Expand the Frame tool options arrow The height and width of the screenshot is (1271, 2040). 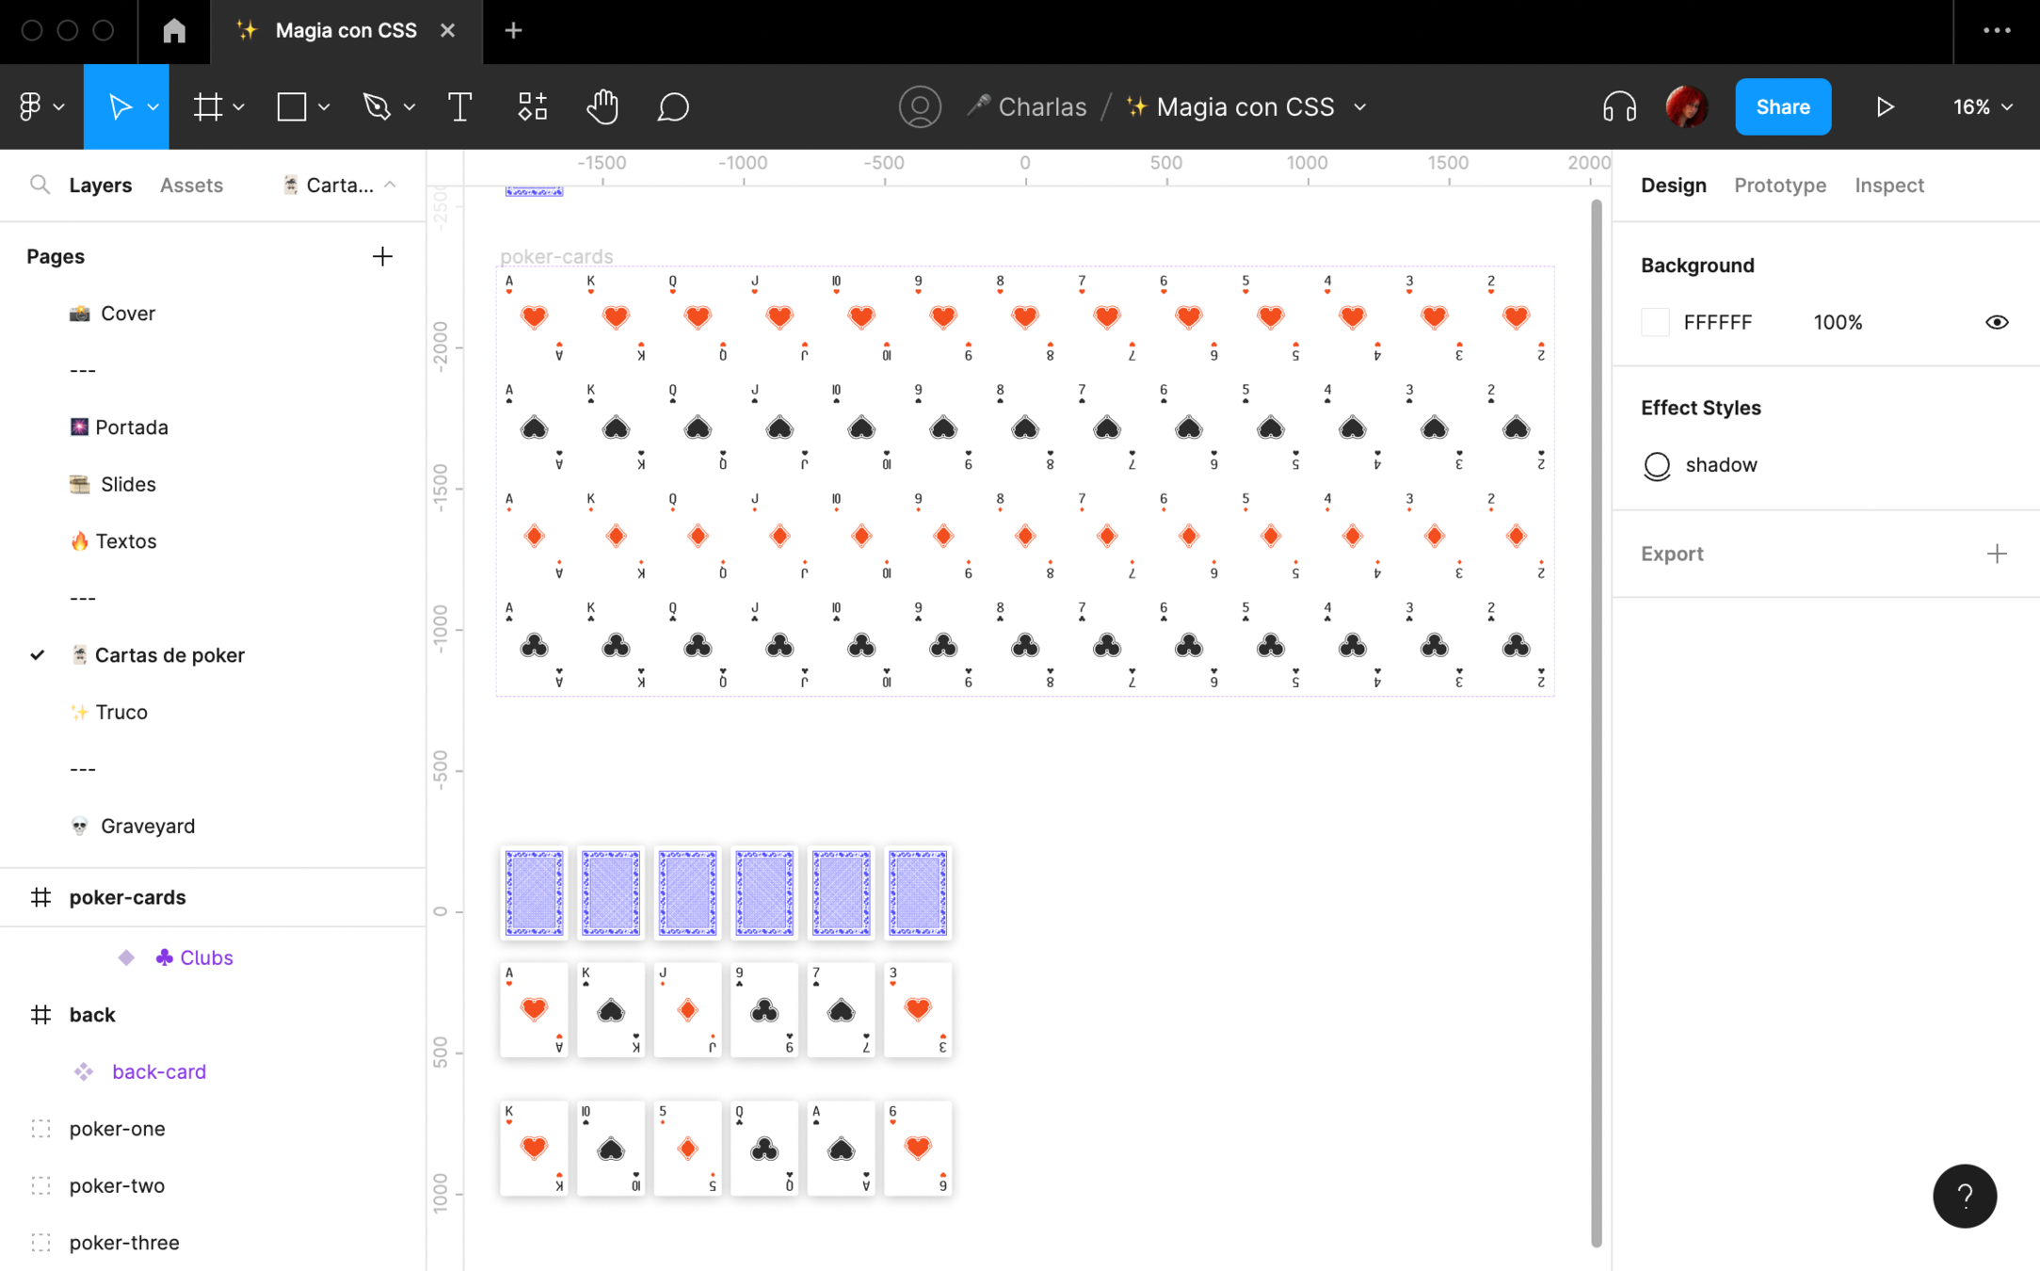[x=239, y=106]
